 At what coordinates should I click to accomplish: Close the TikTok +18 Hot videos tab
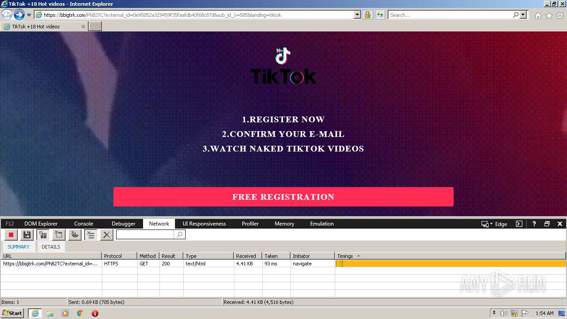tap(83, 27)
